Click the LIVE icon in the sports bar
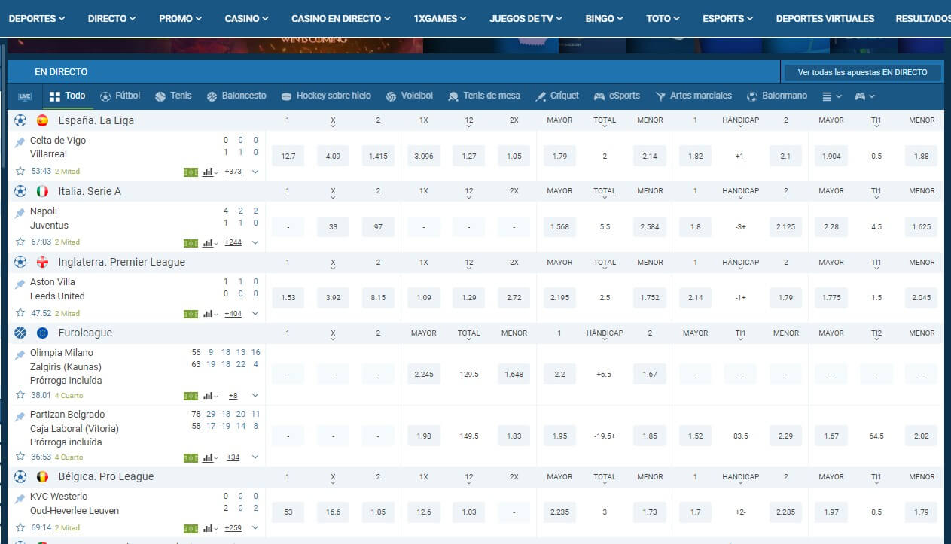This screenshot has height=544, width=951. click(25, 96)
